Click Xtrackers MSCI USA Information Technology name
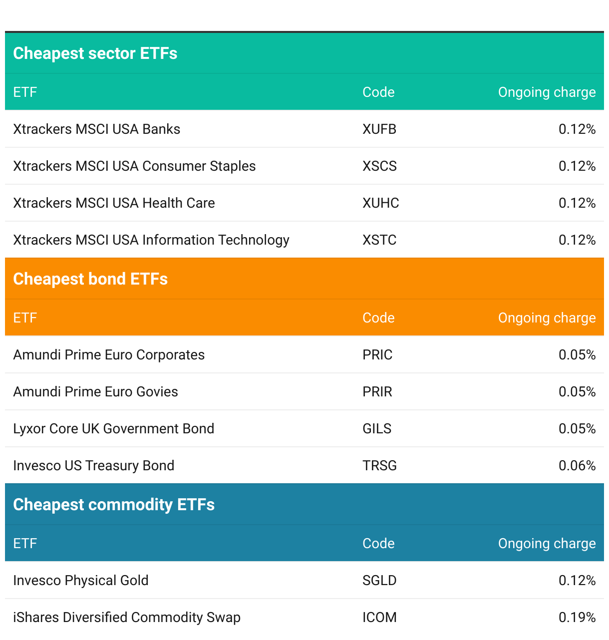609x640 pixels. pos(151,240)
